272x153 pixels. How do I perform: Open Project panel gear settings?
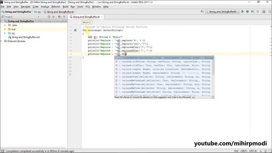point(59,17)
